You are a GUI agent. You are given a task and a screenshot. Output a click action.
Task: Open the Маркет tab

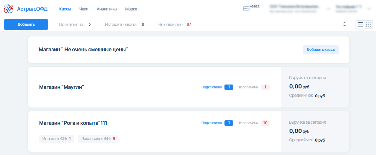[x=132, y=9]
